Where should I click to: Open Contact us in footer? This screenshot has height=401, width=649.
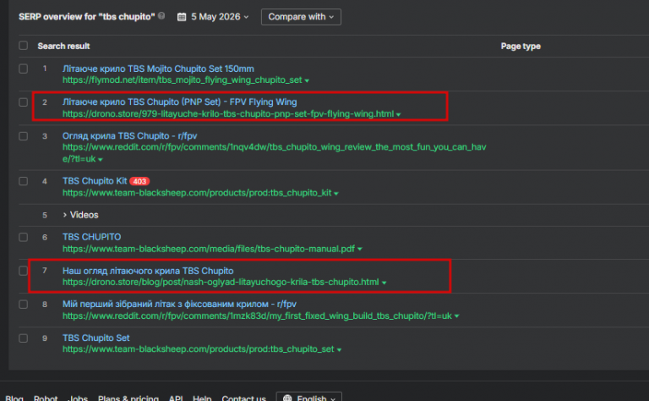(x=243, y=398)
